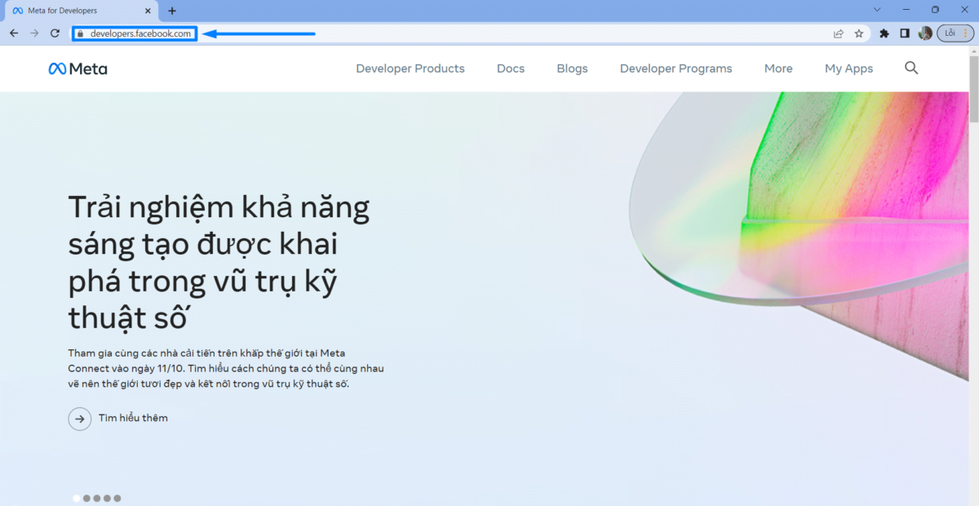Select the third carousel dot
Screen dimensions: 979x506
tap(97, 498)
